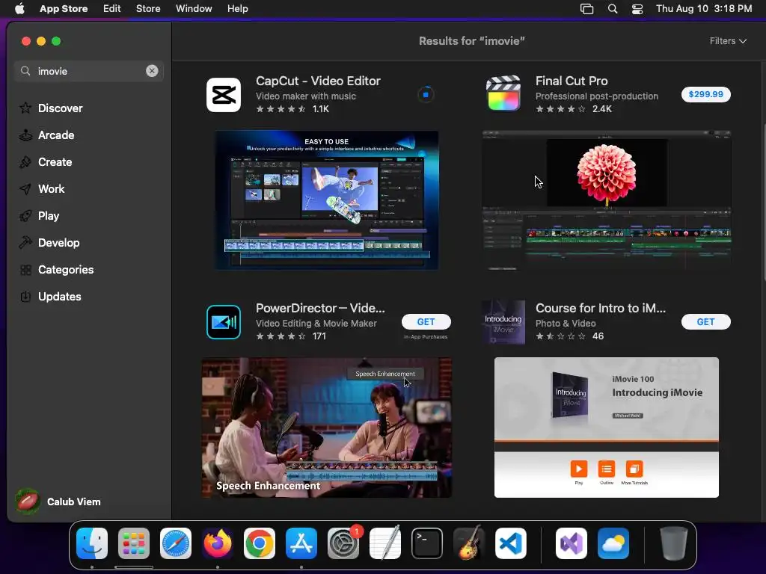Clear the imovie search text
The width and height of the screenshot is (766, 574).
click(x=152, y=71)
